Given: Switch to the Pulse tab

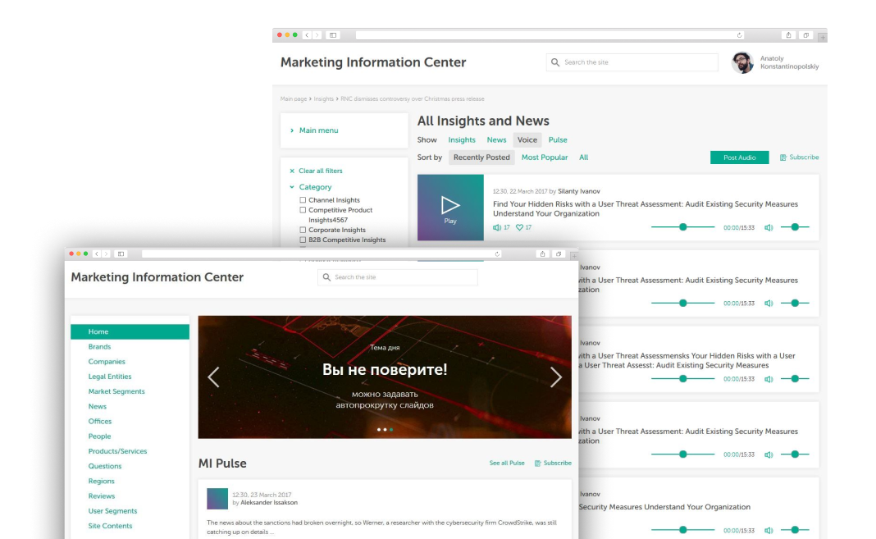Looking at the screenshot, I should 558,140.
